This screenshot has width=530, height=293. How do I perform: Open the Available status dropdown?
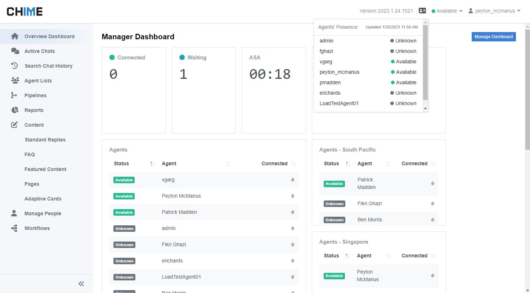pos(447,11)
